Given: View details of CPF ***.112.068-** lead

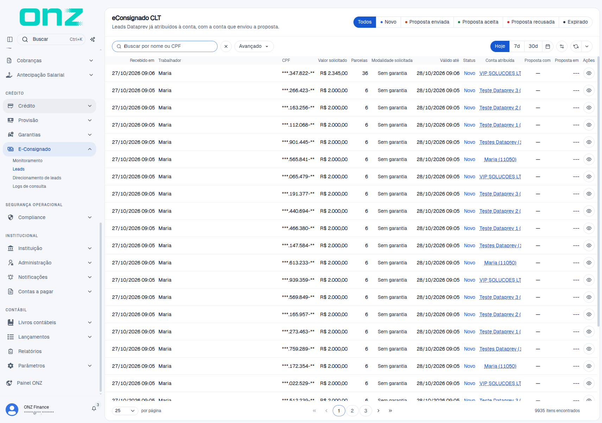Looking at the screenshot, I should 589,125.
